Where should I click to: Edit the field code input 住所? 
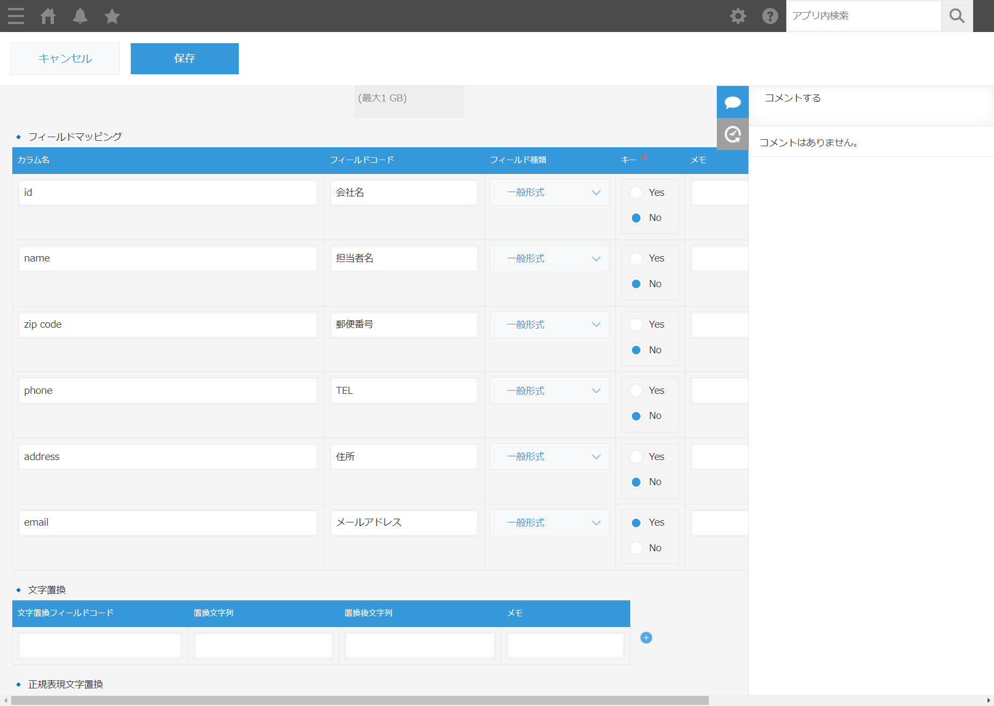[x=404, y=457]
